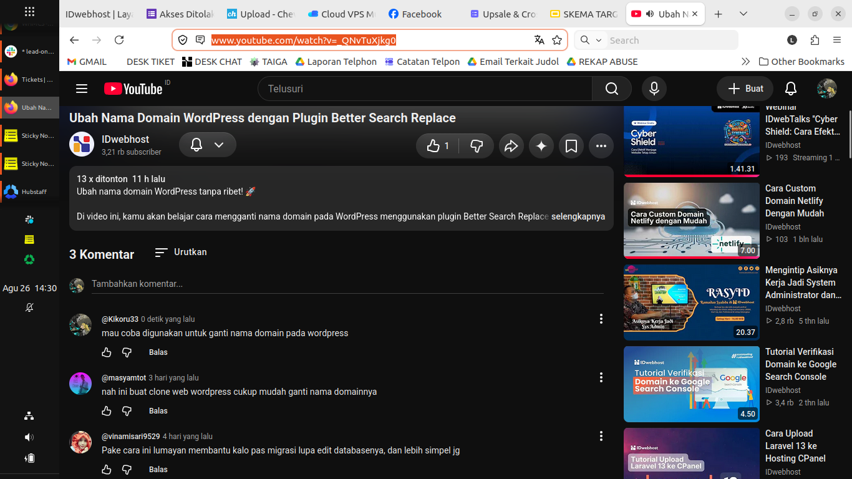The image size is (852, 479).
Task: Switch to the Facebook tab
Action: 422,14
